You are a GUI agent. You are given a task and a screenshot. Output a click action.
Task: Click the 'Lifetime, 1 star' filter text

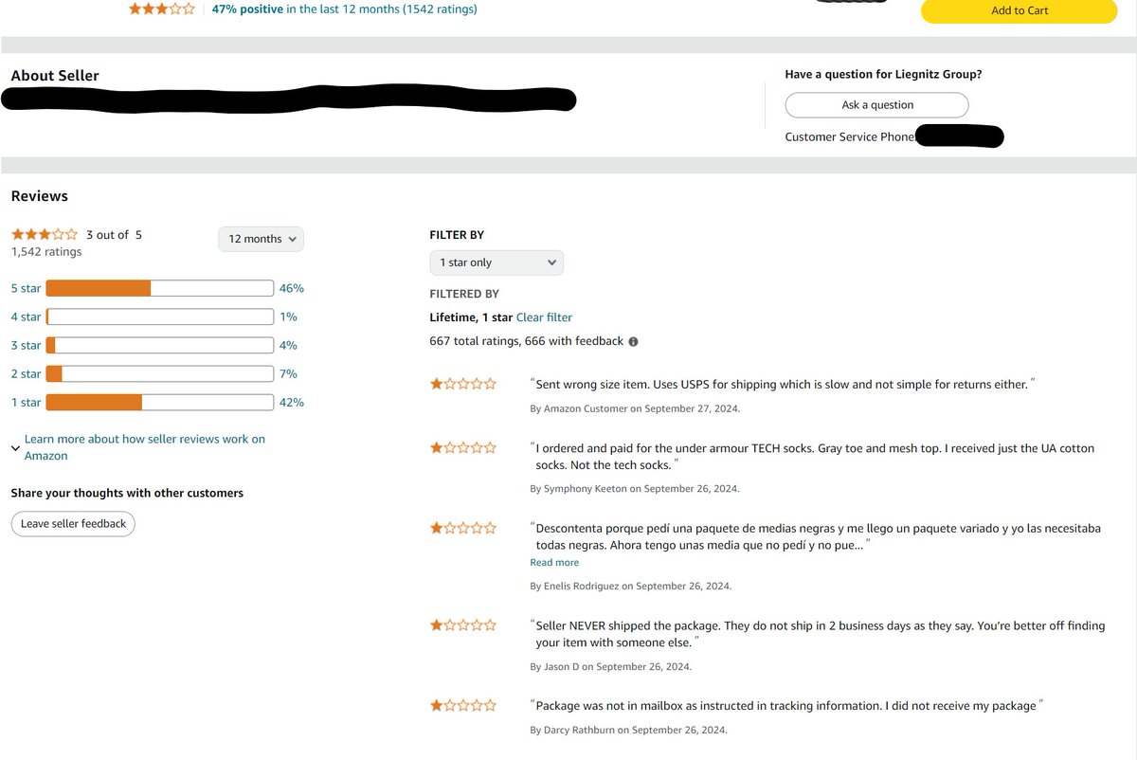(x=471, y=317)
